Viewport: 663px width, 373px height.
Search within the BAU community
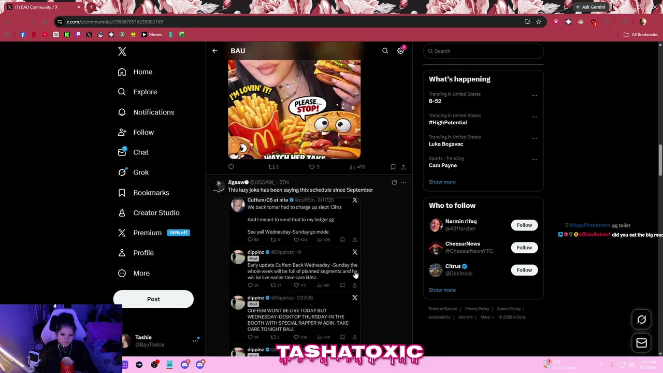[385, 51]
